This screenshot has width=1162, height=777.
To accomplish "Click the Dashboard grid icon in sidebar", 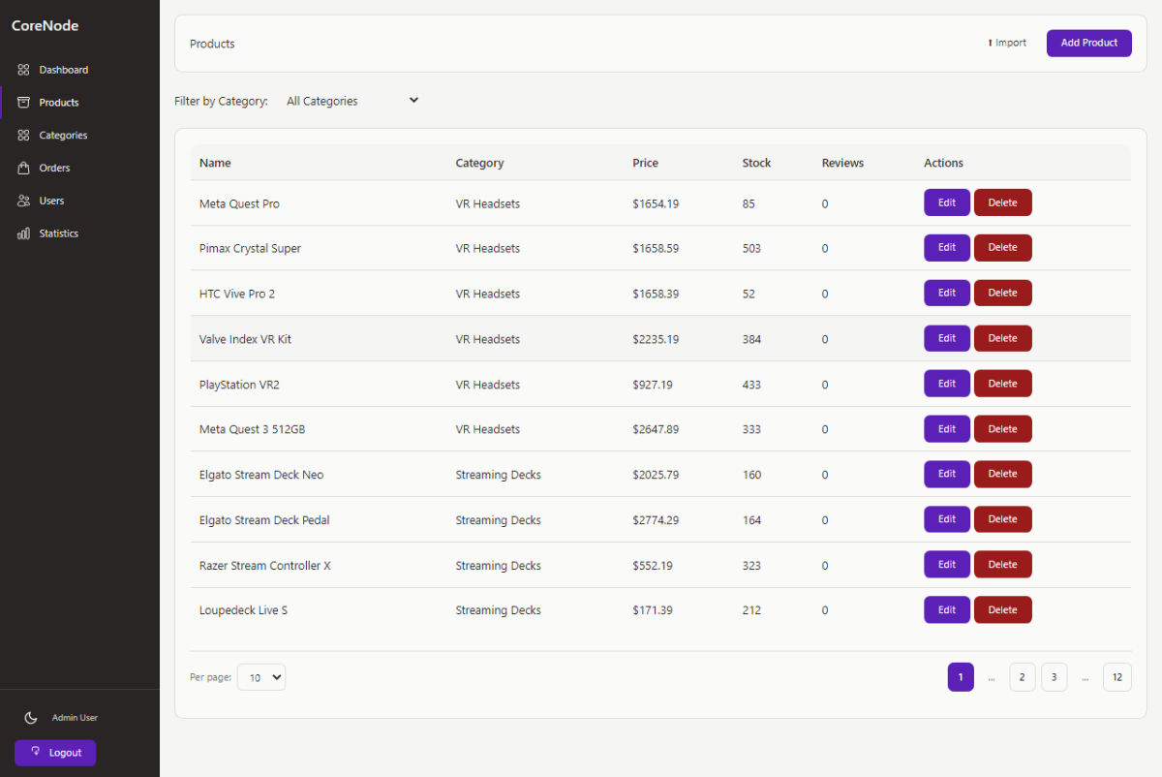I will point(23,70).
